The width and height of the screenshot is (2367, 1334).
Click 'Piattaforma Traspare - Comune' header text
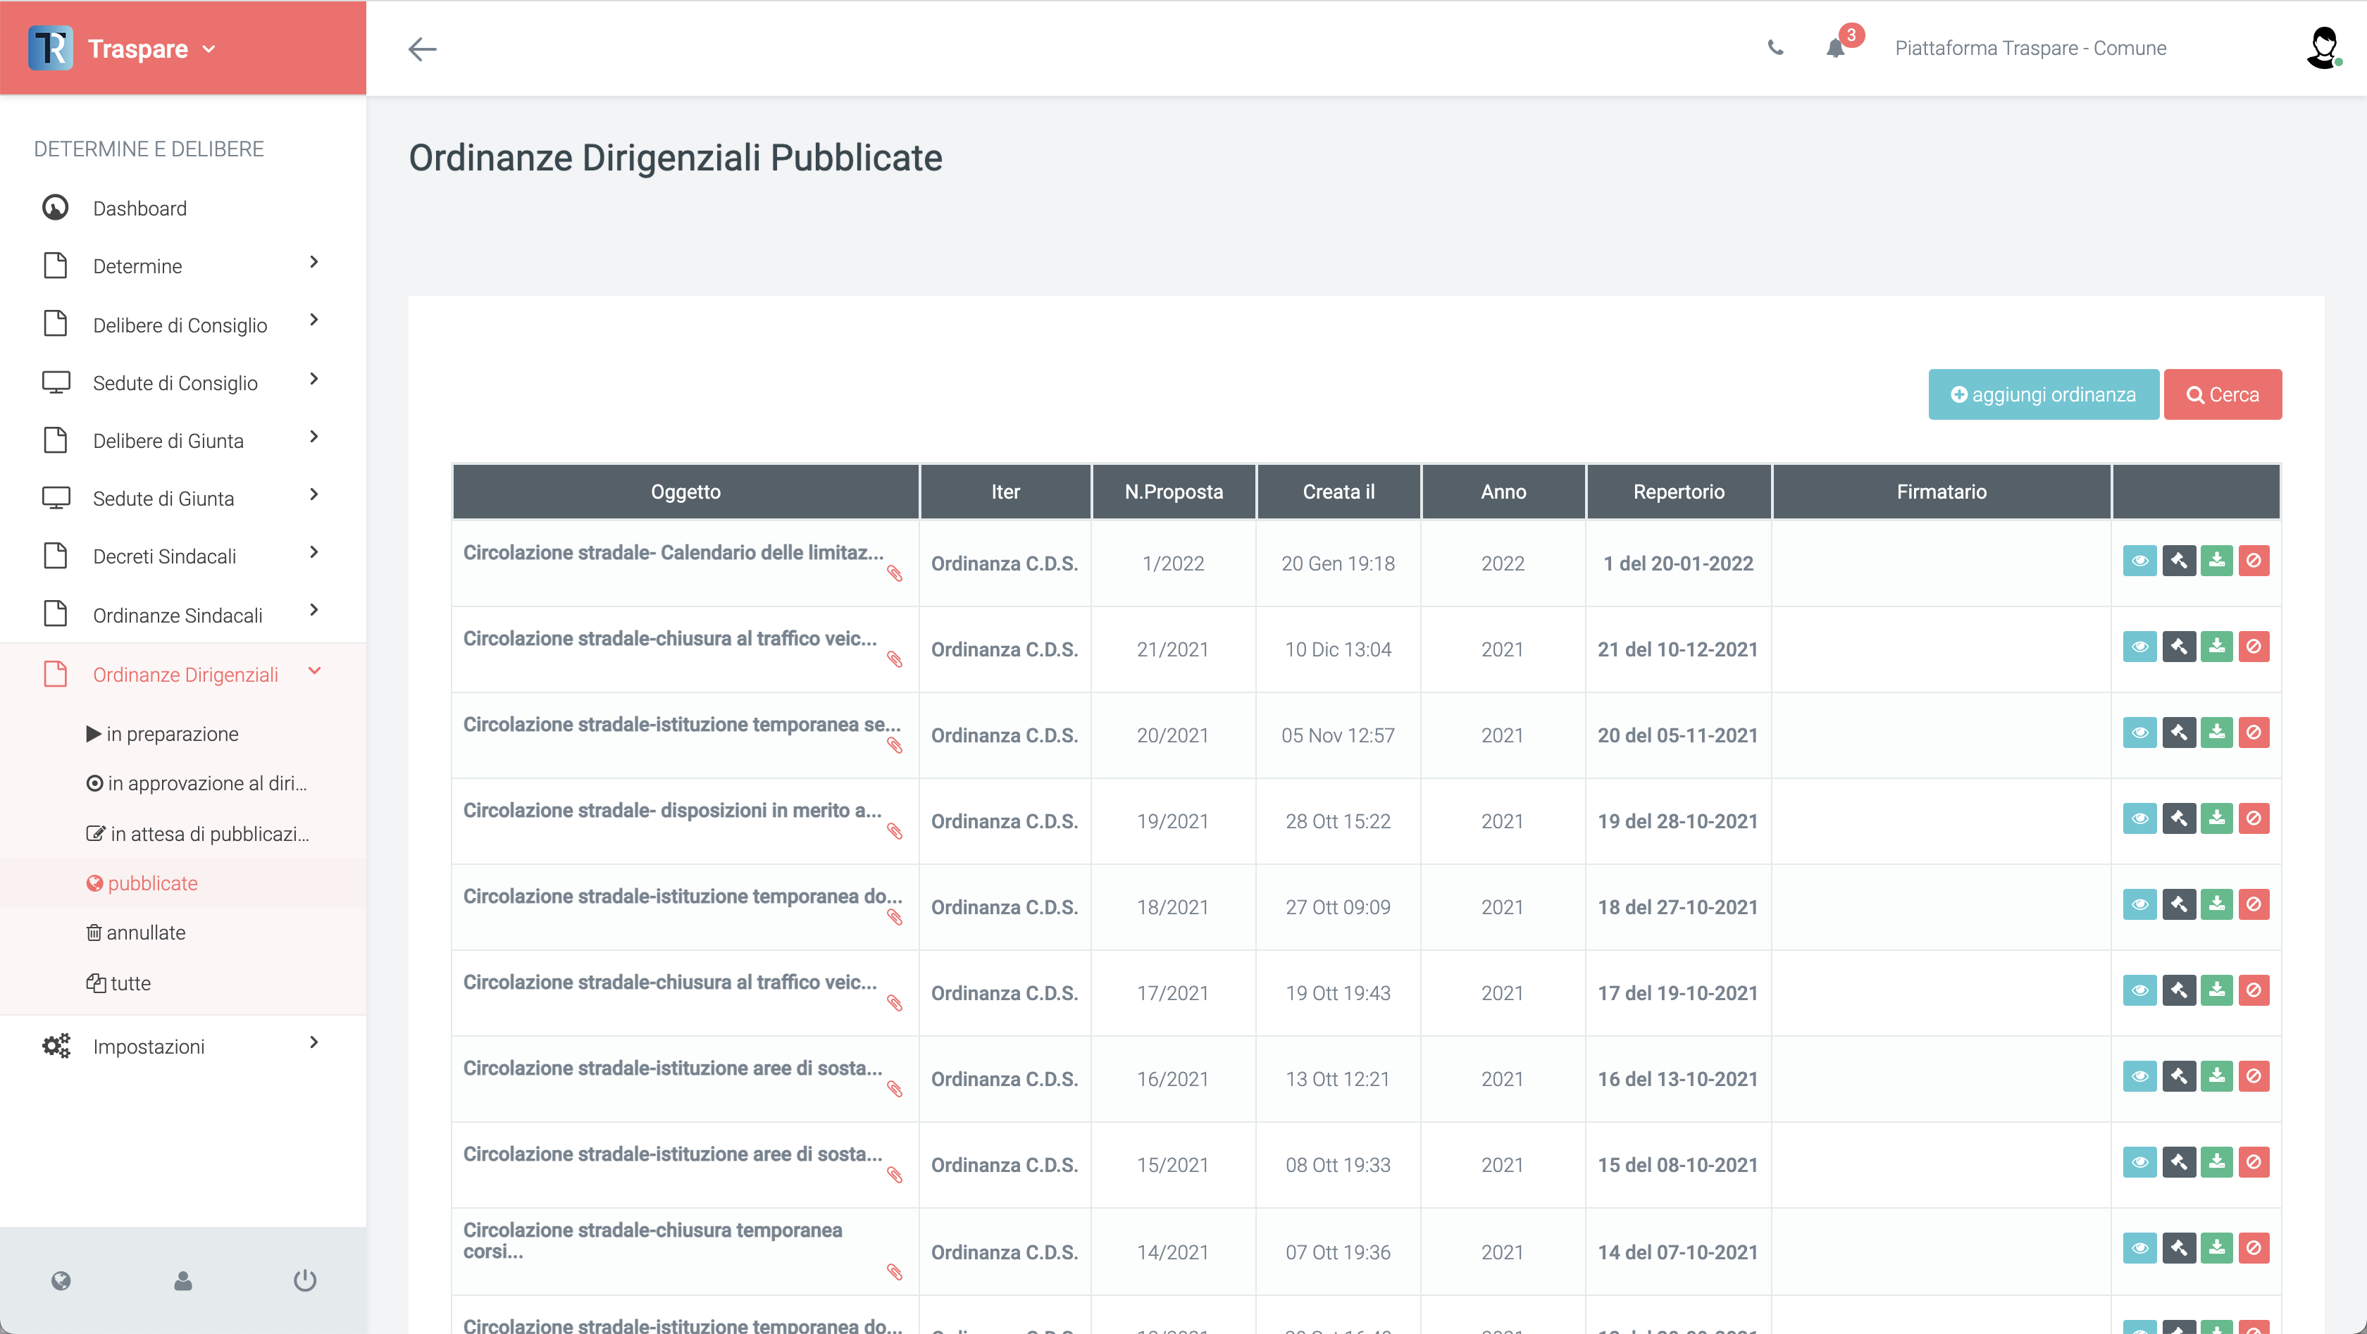[x=2031, y=48]
